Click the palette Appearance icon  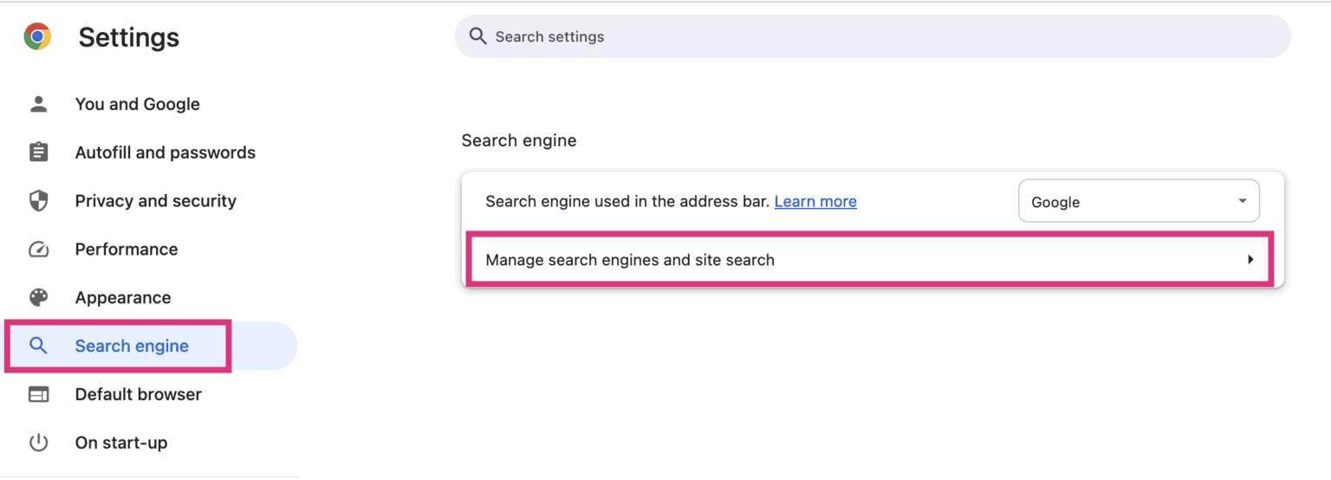pos(38,298)
